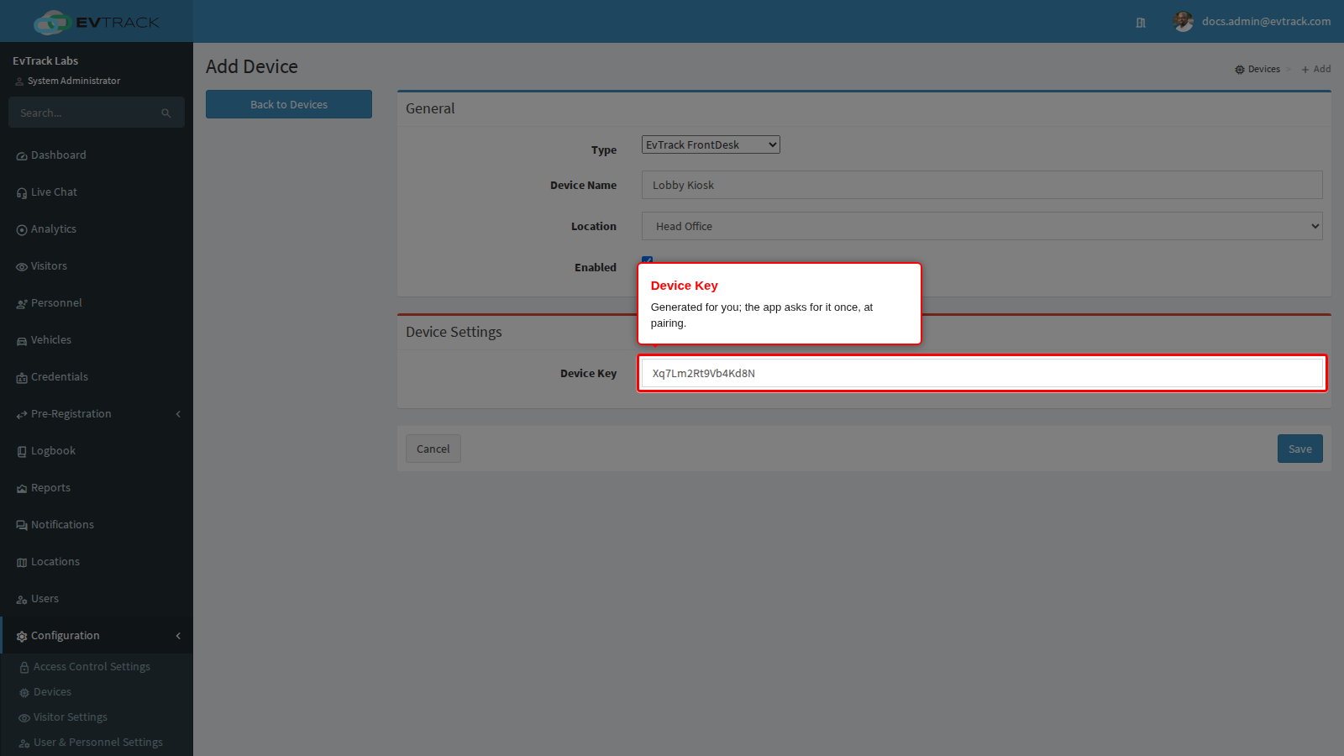Expand the Pre-Registration menu
The image size is (1344, 756).
click(x=97, y=414)
